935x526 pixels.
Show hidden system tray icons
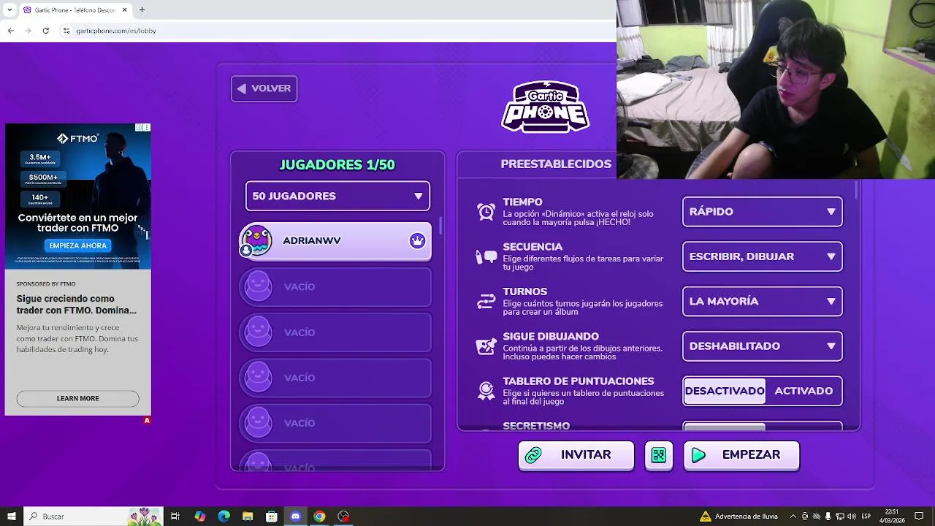tap(793, 517)
